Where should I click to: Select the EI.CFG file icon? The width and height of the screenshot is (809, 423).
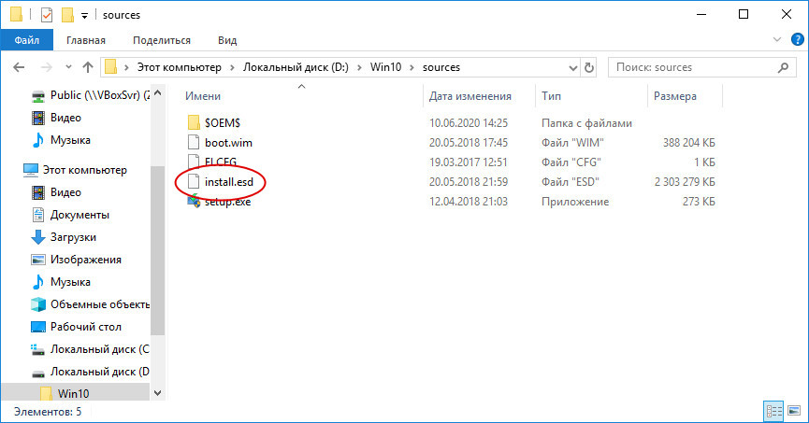click(x=194, y=162)
